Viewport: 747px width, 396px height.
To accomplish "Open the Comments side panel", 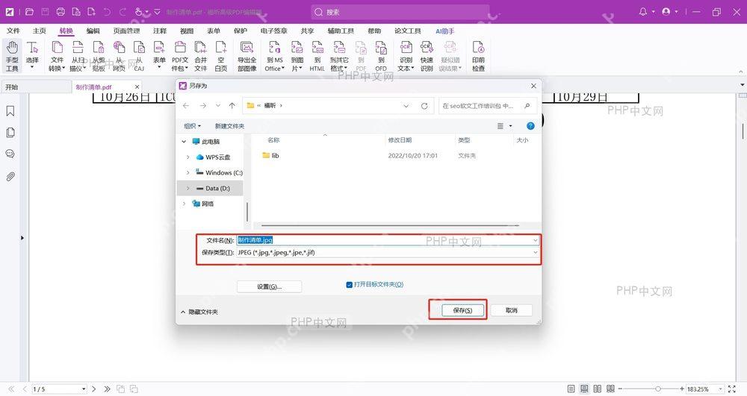I will tap(10, 154).
